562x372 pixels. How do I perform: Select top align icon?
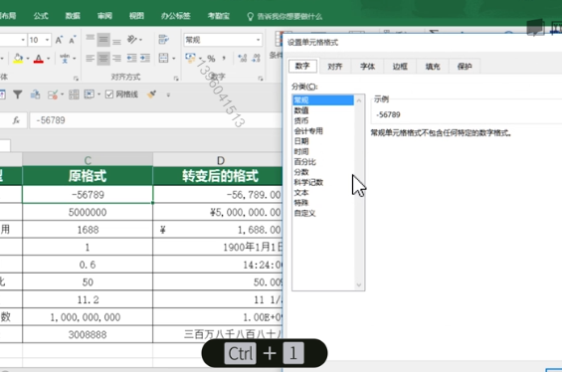click(90, 39)
